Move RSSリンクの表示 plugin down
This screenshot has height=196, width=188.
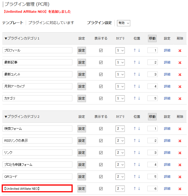139,140
